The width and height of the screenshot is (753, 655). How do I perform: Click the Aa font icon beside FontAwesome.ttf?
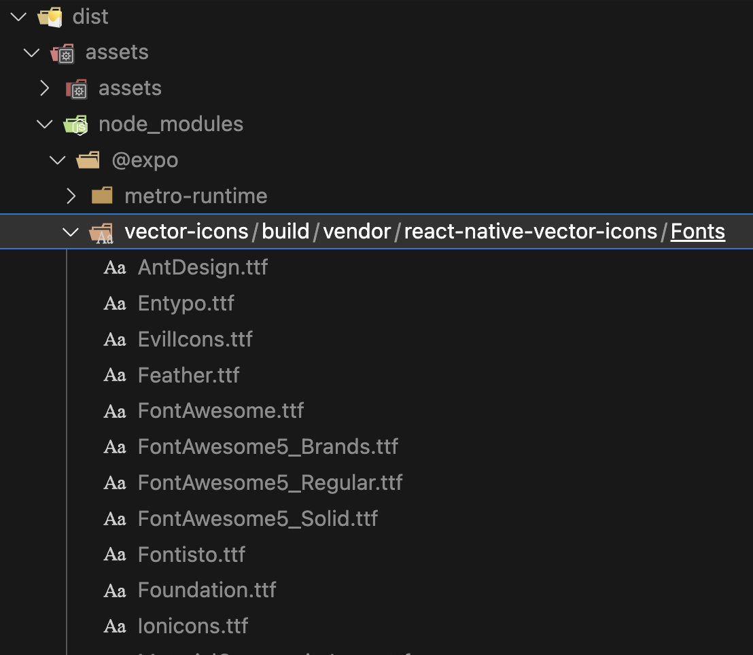[114, 410]
